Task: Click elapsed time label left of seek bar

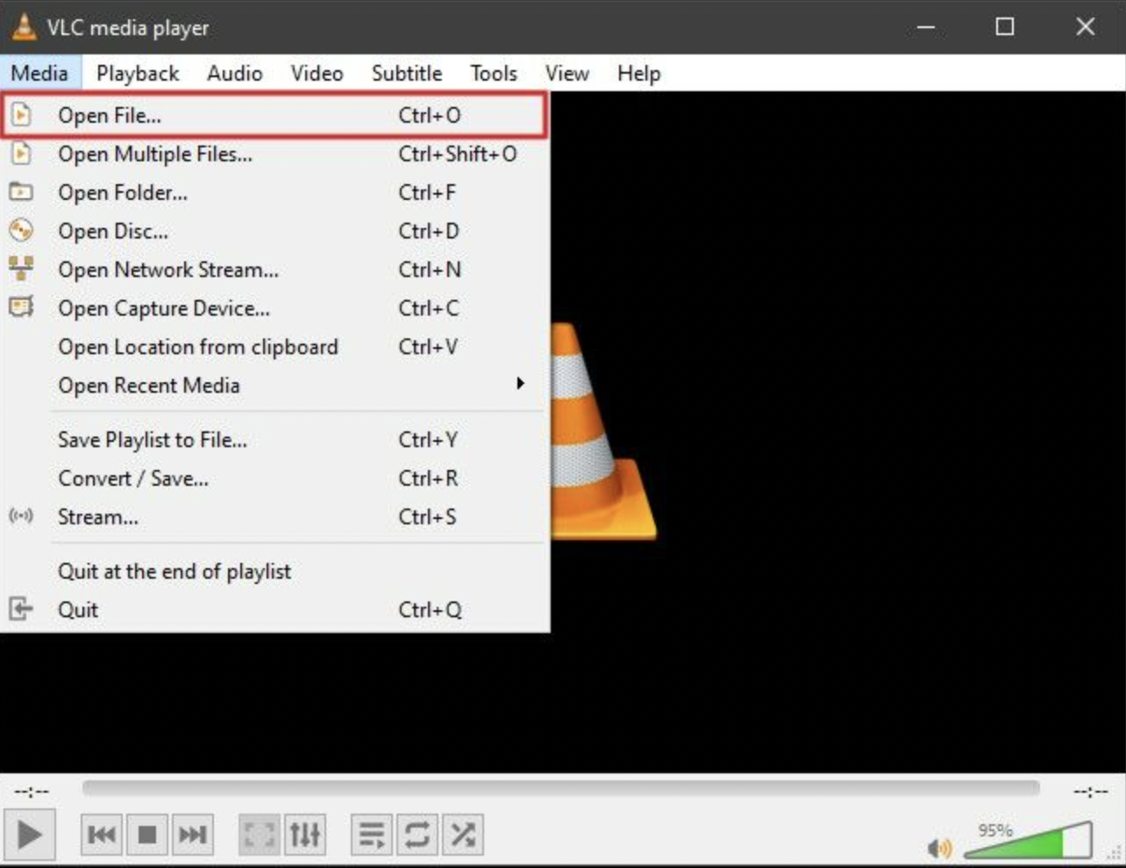Action: click(x=32, y=791)
